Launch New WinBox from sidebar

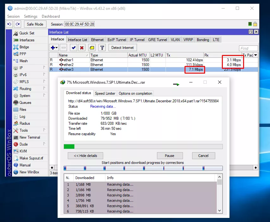[29, 172]
